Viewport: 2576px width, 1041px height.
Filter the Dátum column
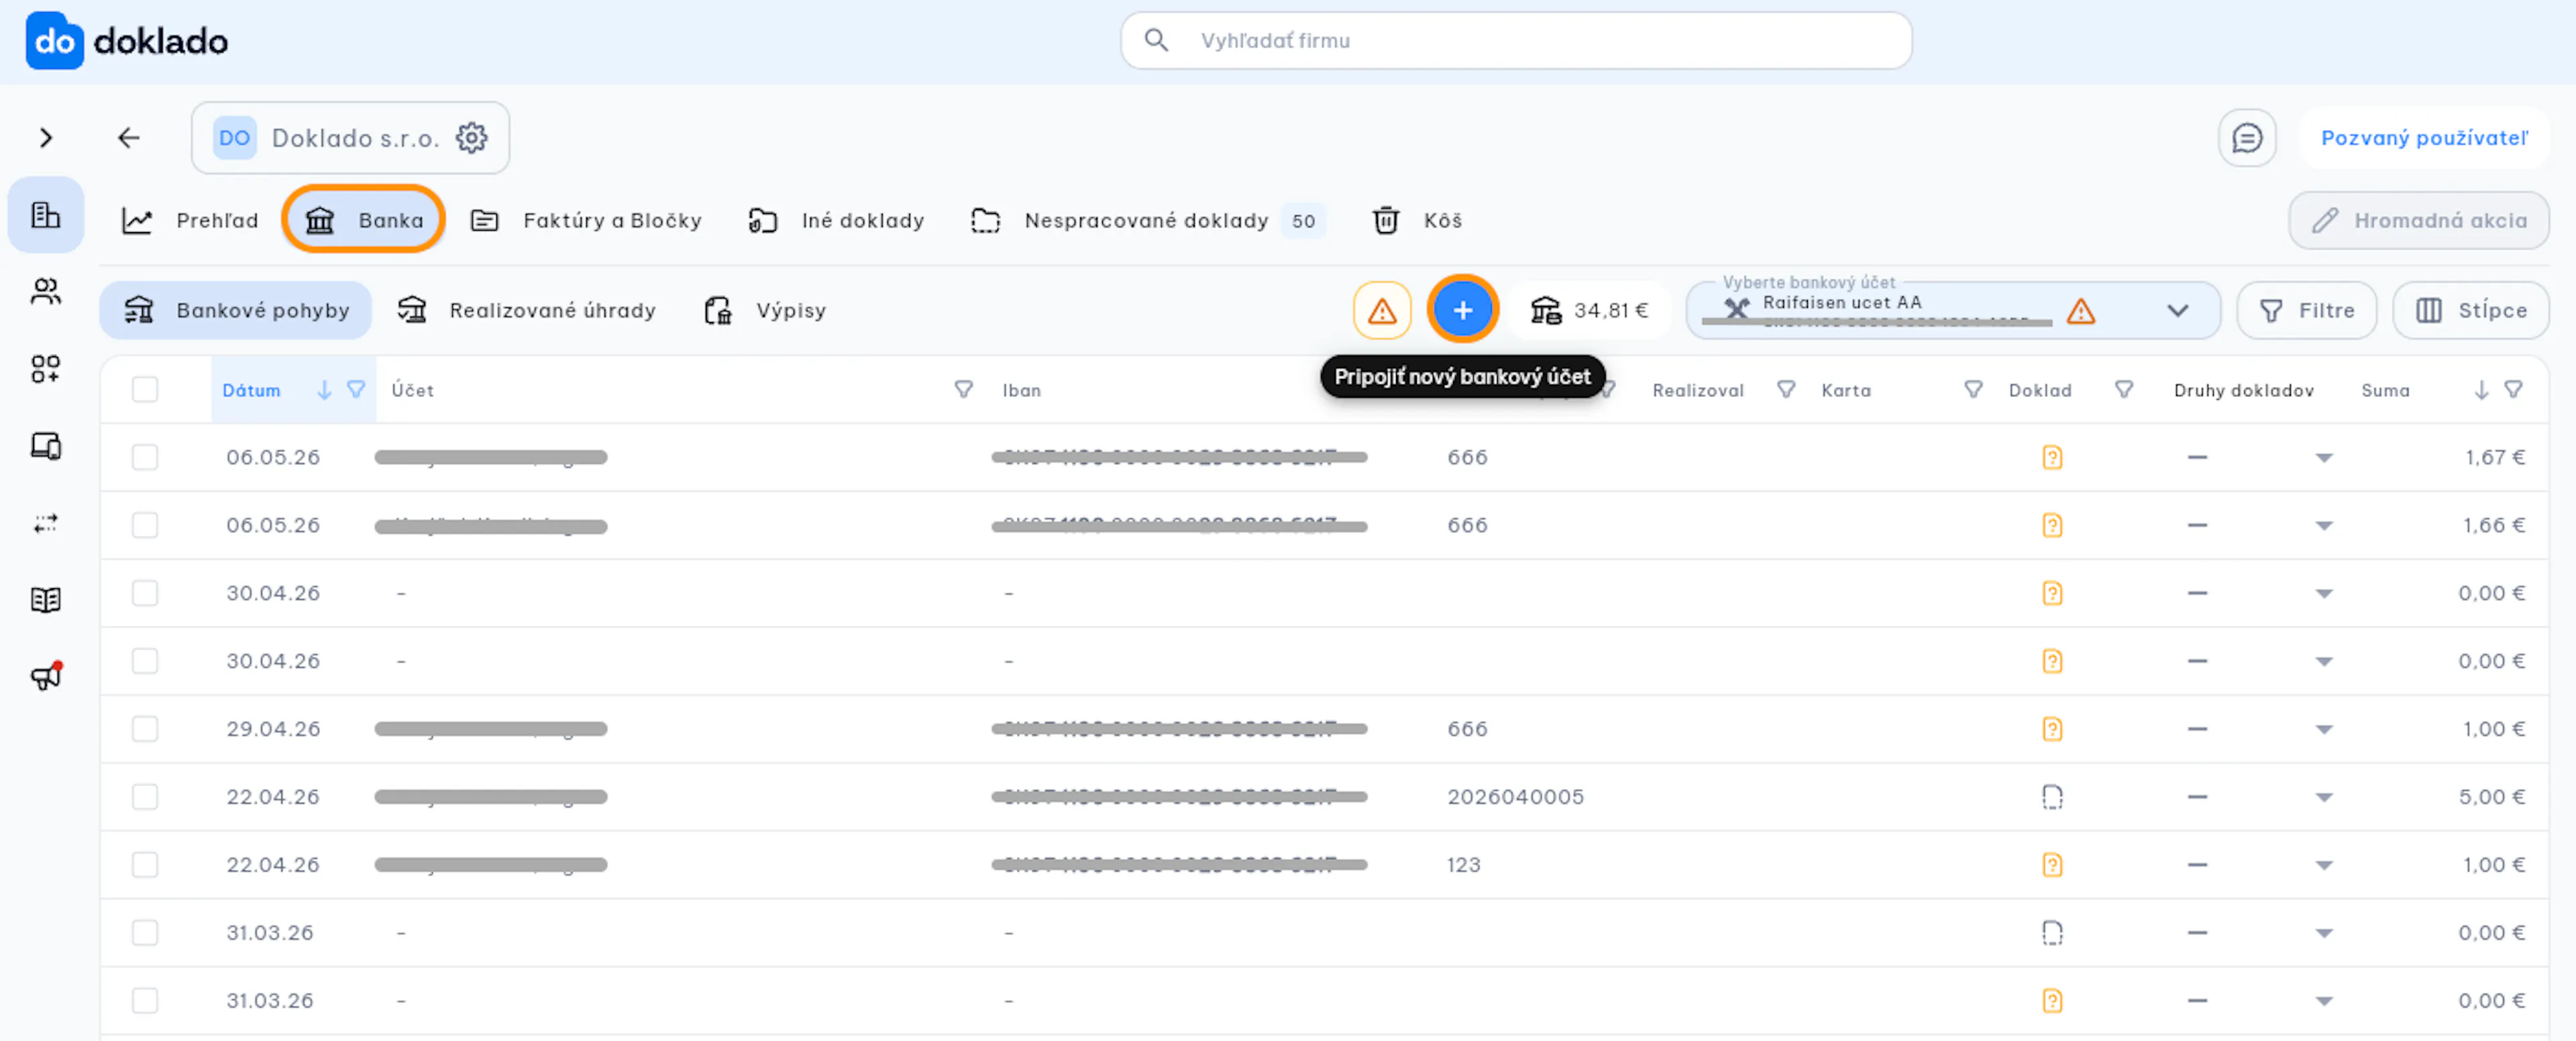pyautogui.click(x=356, y=390)
